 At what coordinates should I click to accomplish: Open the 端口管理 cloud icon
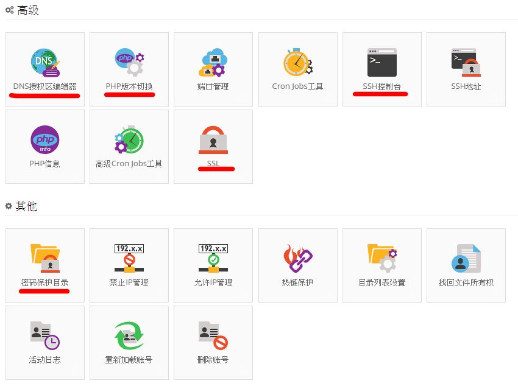[213, 62]
